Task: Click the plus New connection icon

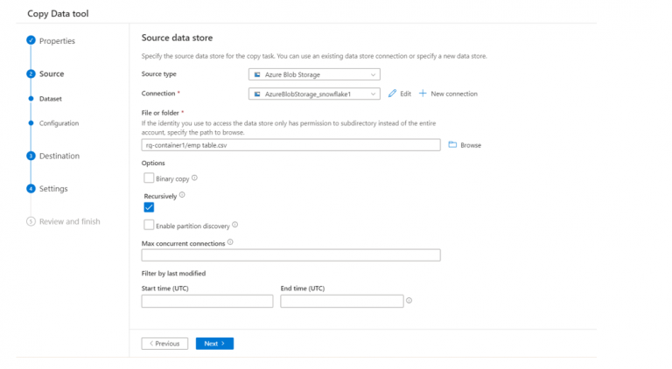Action: coord(423,94)
